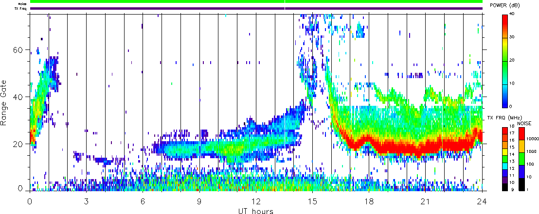Click the orange 1000-10000 swatch in NOISE legend
539x214 pixels.
[521, 146]
